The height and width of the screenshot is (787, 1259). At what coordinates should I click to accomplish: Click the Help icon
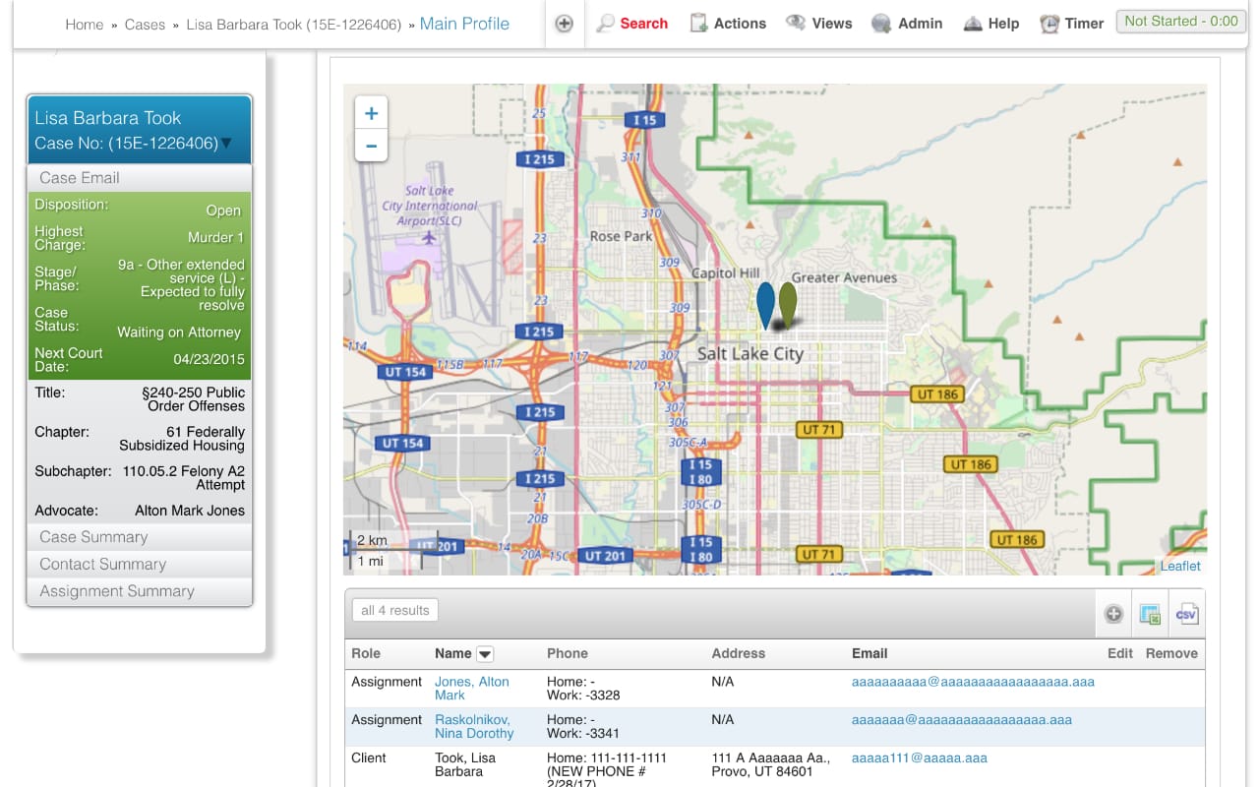point(972,24)
